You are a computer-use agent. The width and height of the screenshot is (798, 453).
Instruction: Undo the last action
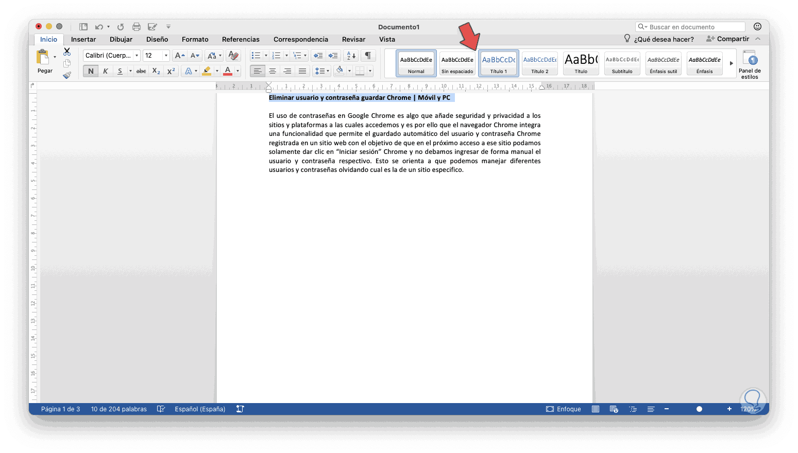click(99, 27)
